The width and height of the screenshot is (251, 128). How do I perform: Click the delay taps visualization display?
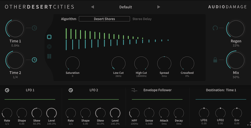pyautogui.click(x=118, y=39)
